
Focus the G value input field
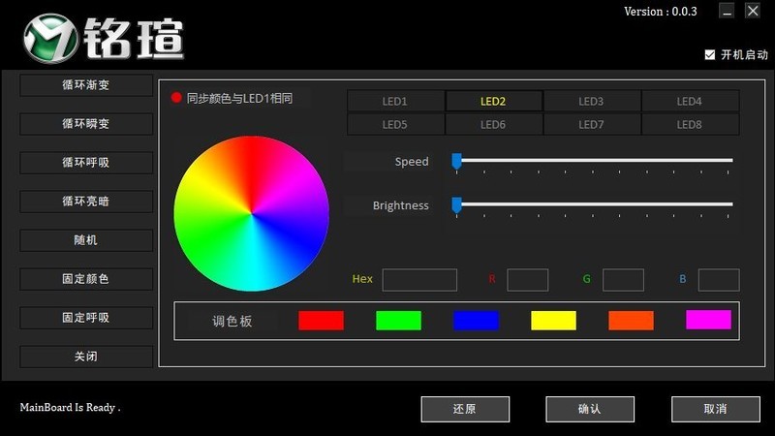623,280
